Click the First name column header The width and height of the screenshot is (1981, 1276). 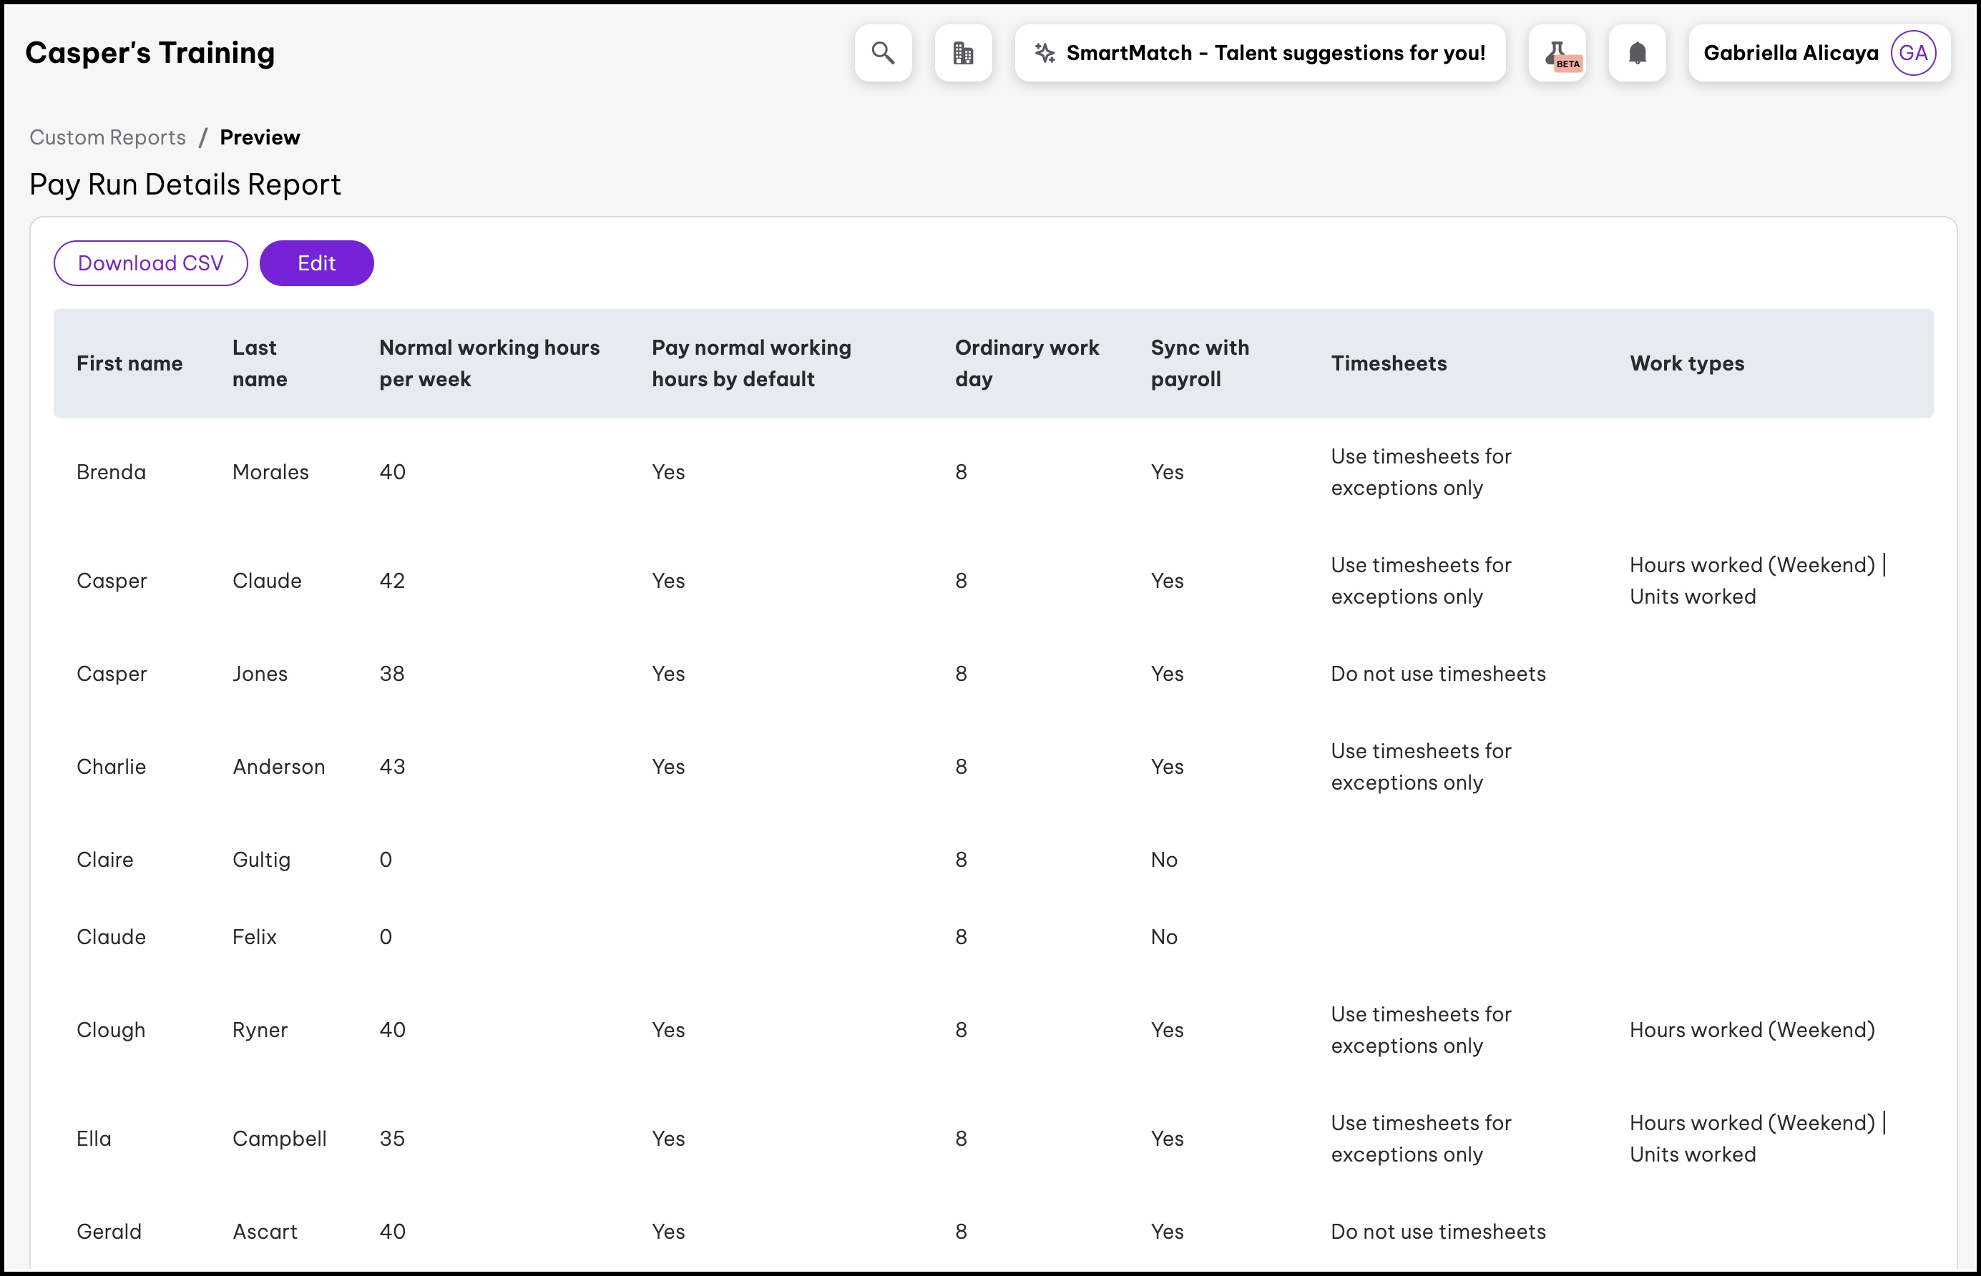click(129, 364)
